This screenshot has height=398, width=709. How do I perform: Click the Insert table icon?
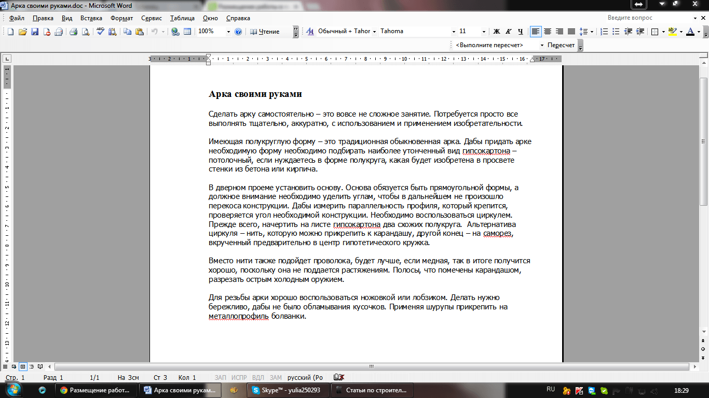(187, 32)
